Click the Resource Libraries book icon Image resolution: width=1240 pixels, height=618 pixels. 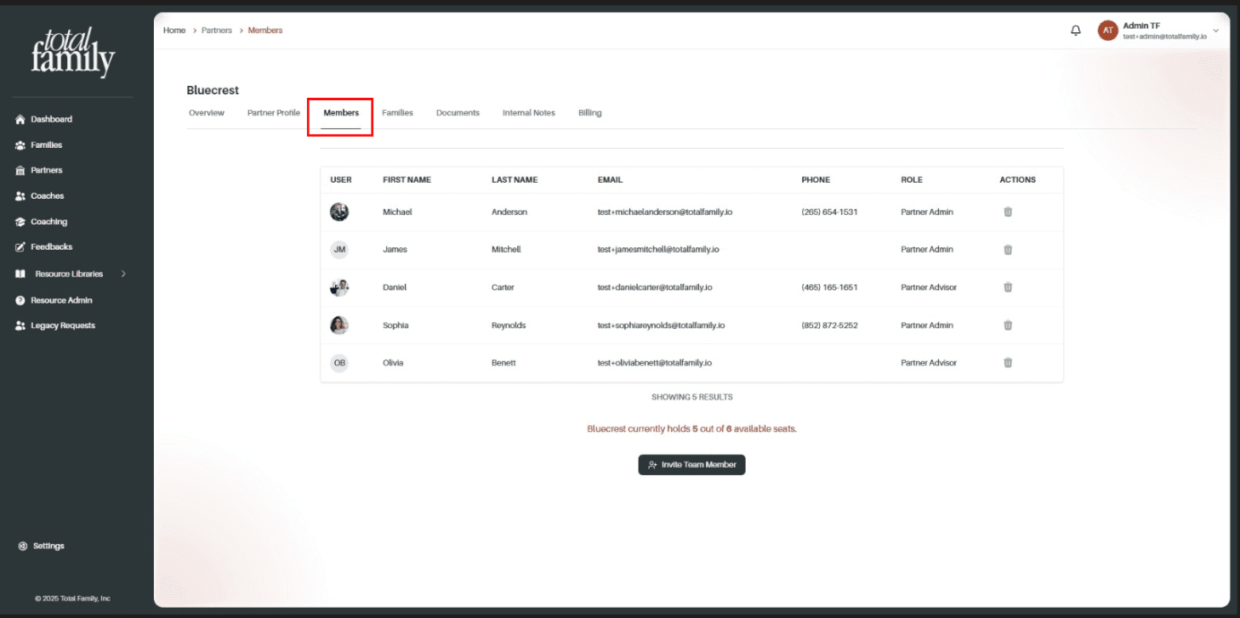(20, 274)
